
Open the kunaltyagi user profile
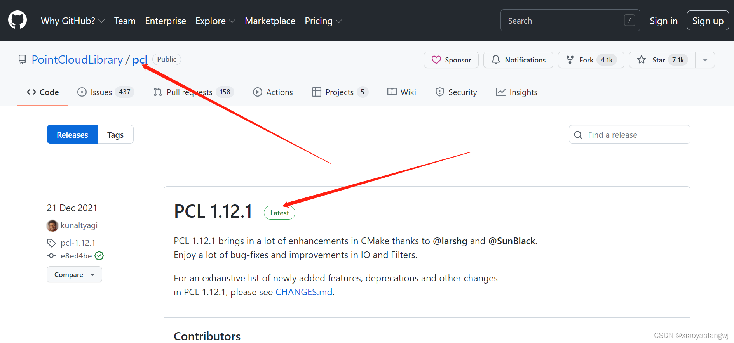point(79,225)
